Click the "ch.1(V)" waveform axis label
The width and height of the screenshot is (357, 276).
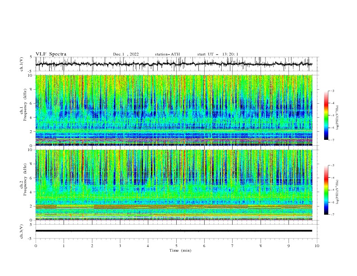22,64
